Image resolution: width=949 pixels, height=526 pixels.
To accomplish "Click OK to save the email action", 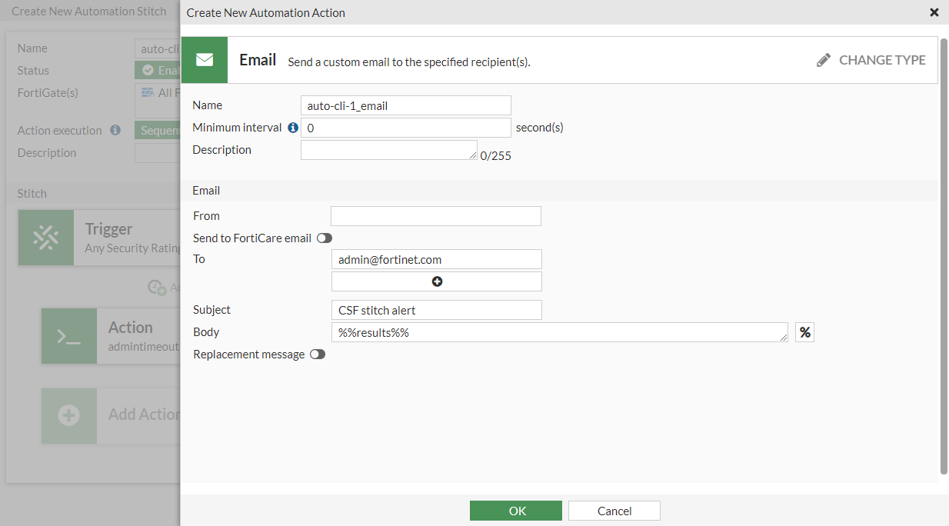I will tap(515, 510).
